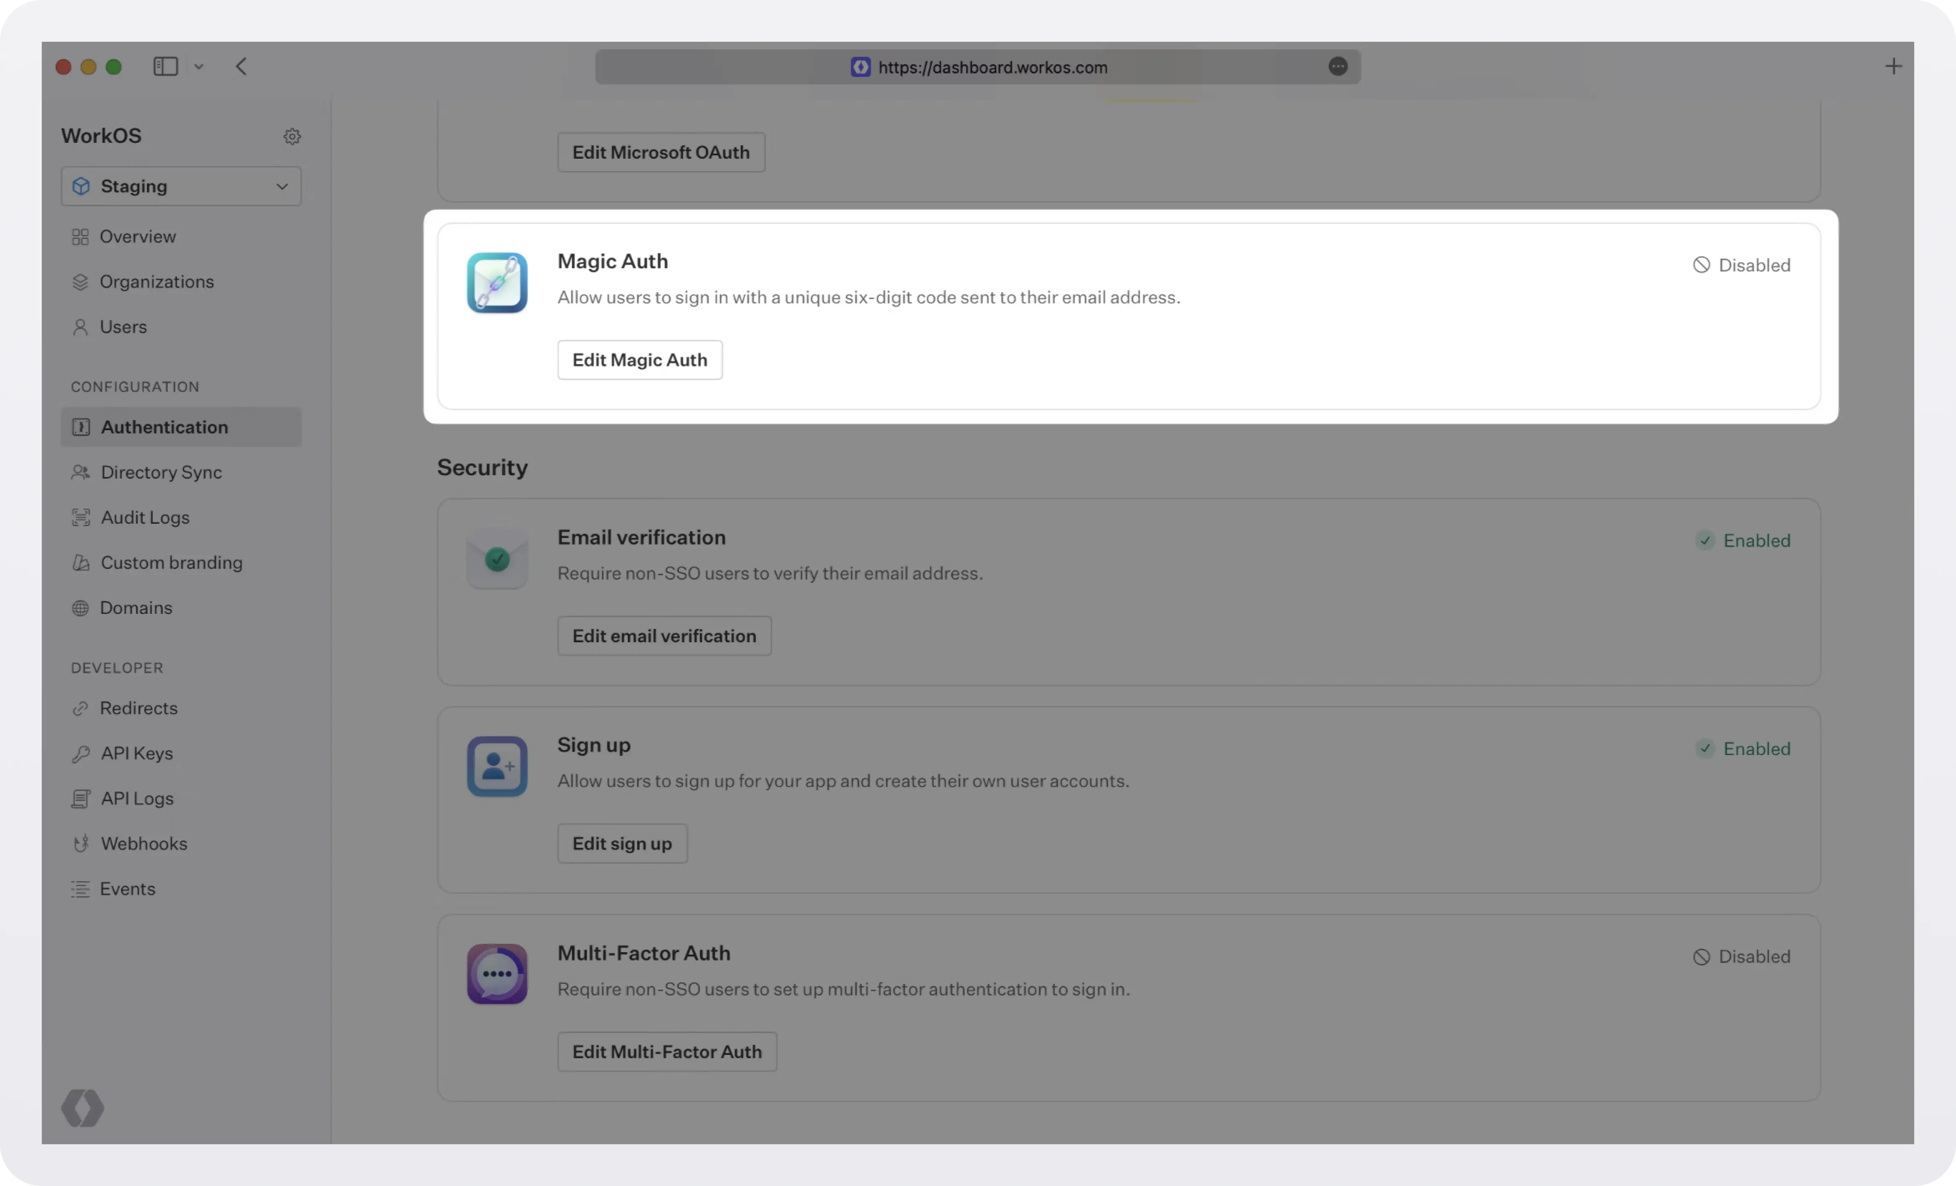Click the Sign up user-plus icon
This screenshot has width=1956, height=1186.
point(497,767)
